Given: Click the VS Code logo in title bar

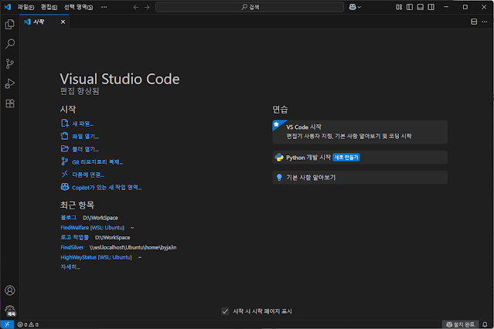Looking at the screenshot, I should (x=7, y=7).
